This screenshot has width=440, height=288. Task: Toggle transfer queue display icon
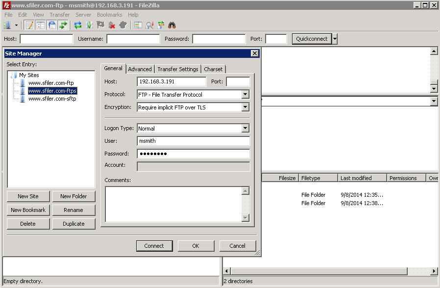[x=63, y=26]
